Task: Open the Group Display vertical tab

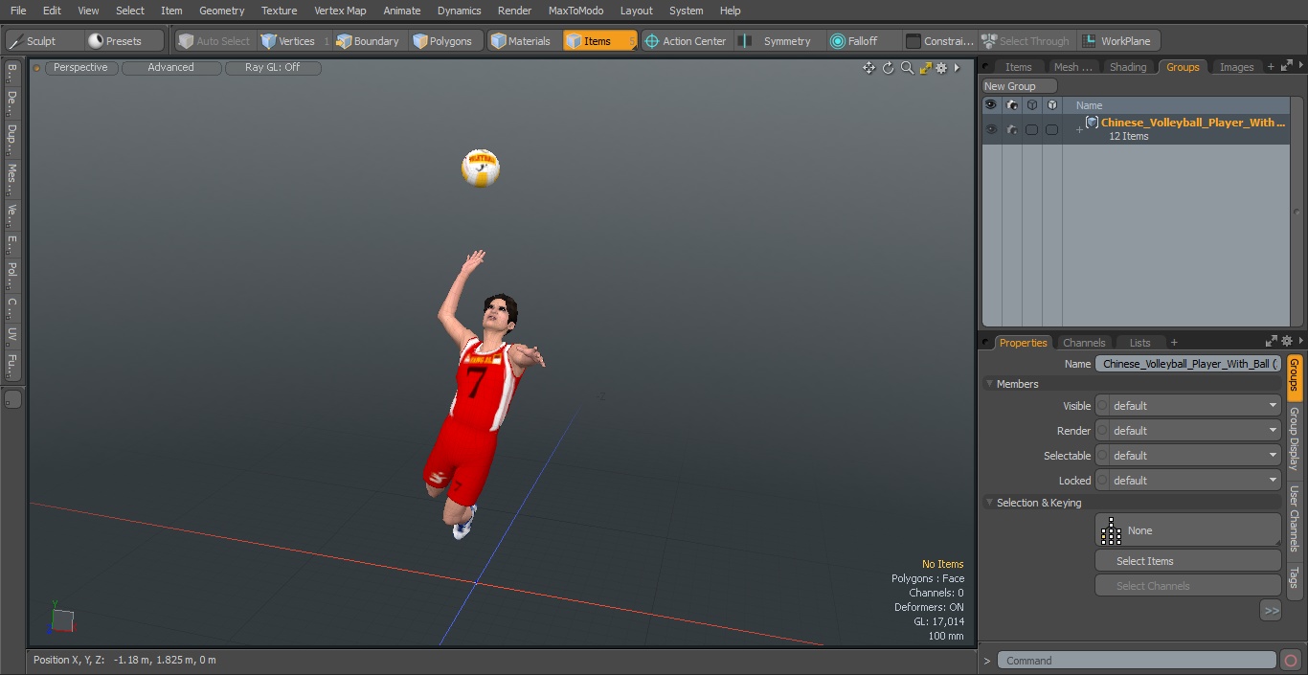Action: (x=1294, y=439)
